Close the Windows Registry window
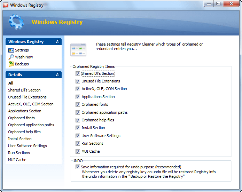 click(231, 4)
